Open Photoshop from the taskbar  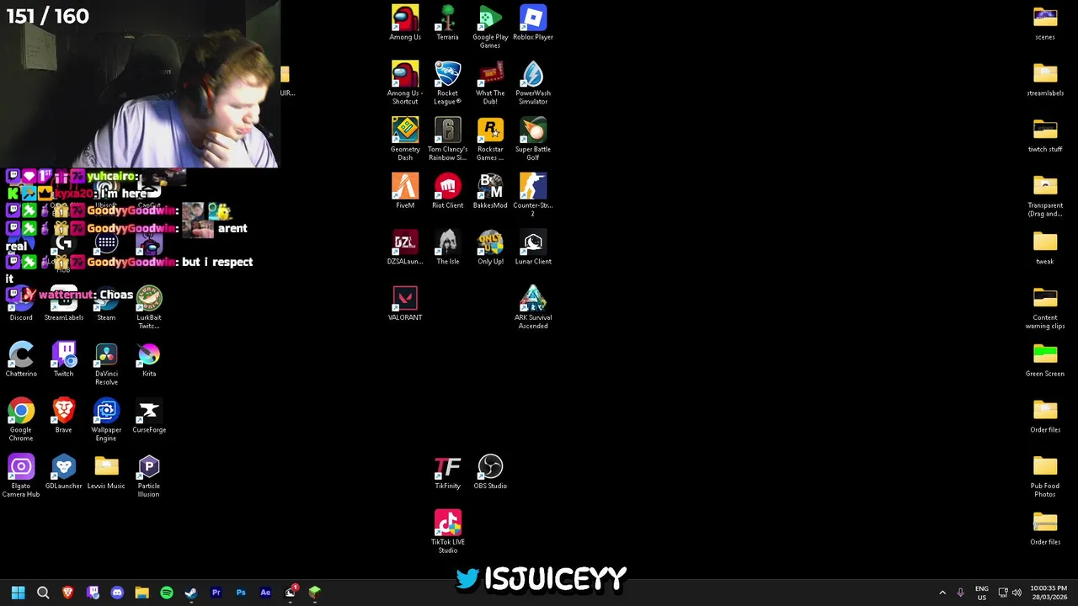[x=241, y=593]
